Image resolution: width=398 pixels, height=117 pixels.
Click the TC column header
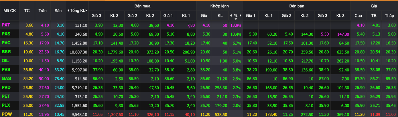[27, 11]
